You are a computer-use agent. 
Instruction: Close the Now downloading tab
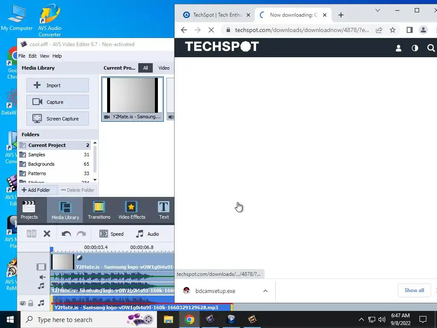pyautogui.click(x=325, y=15)
